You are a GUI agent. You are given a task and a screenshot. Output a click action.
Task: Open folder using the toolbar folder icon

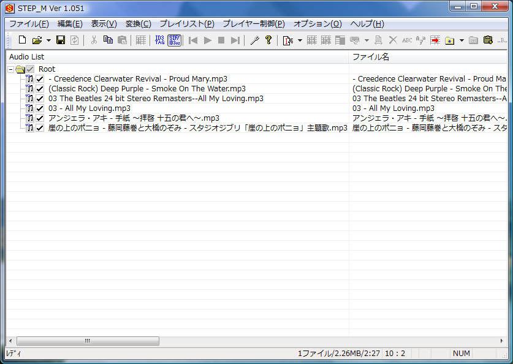pyautogui.click(x=37, y=40)
